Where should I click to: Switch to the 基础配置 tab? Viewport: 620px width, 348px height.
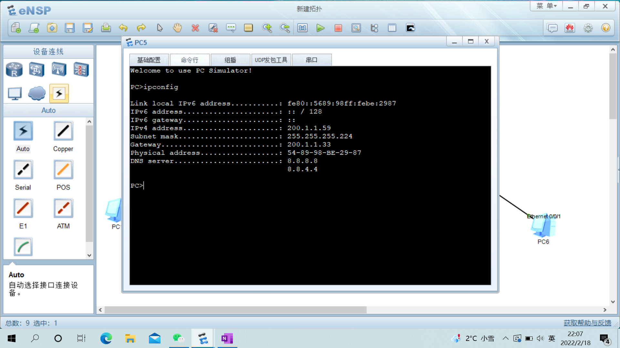pos(149,60)
